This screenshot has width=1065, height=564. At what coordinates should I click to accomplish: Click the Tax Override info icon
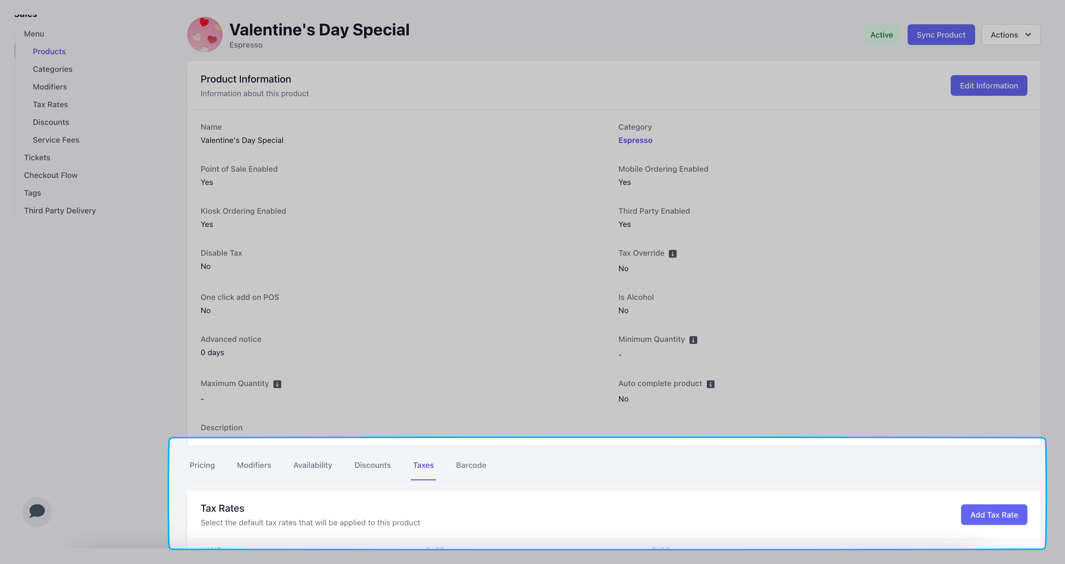(x=673, y=254)
